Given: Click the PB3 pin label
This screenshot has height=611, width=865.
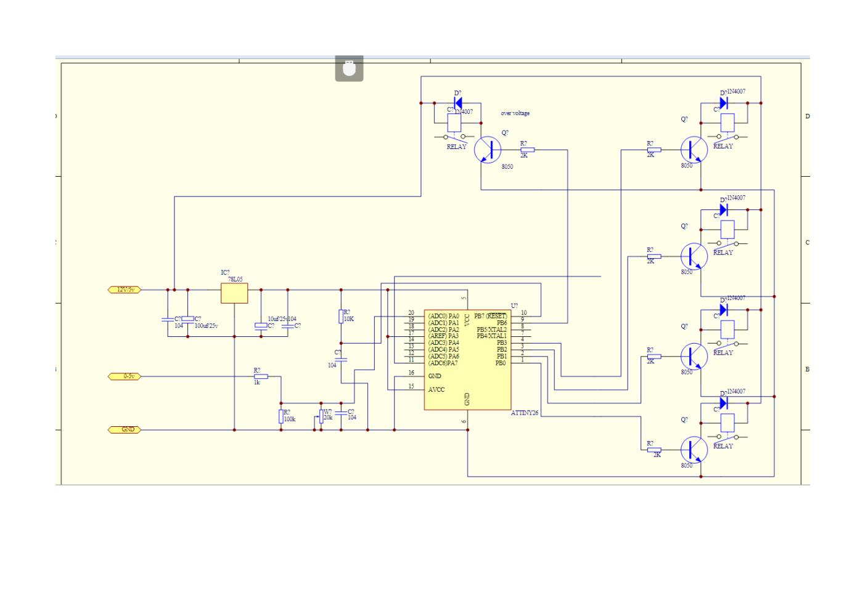Looking at the screenshot, I should [501, 342].
